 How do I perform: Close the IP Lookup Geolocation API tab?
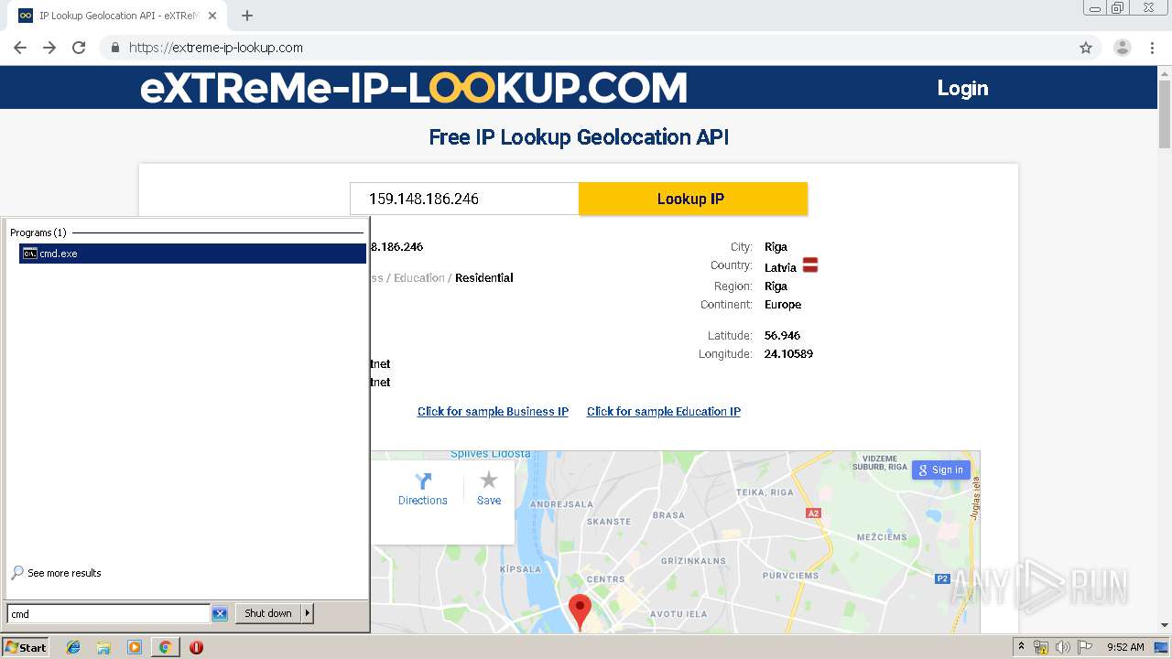[x=212, y=16]
